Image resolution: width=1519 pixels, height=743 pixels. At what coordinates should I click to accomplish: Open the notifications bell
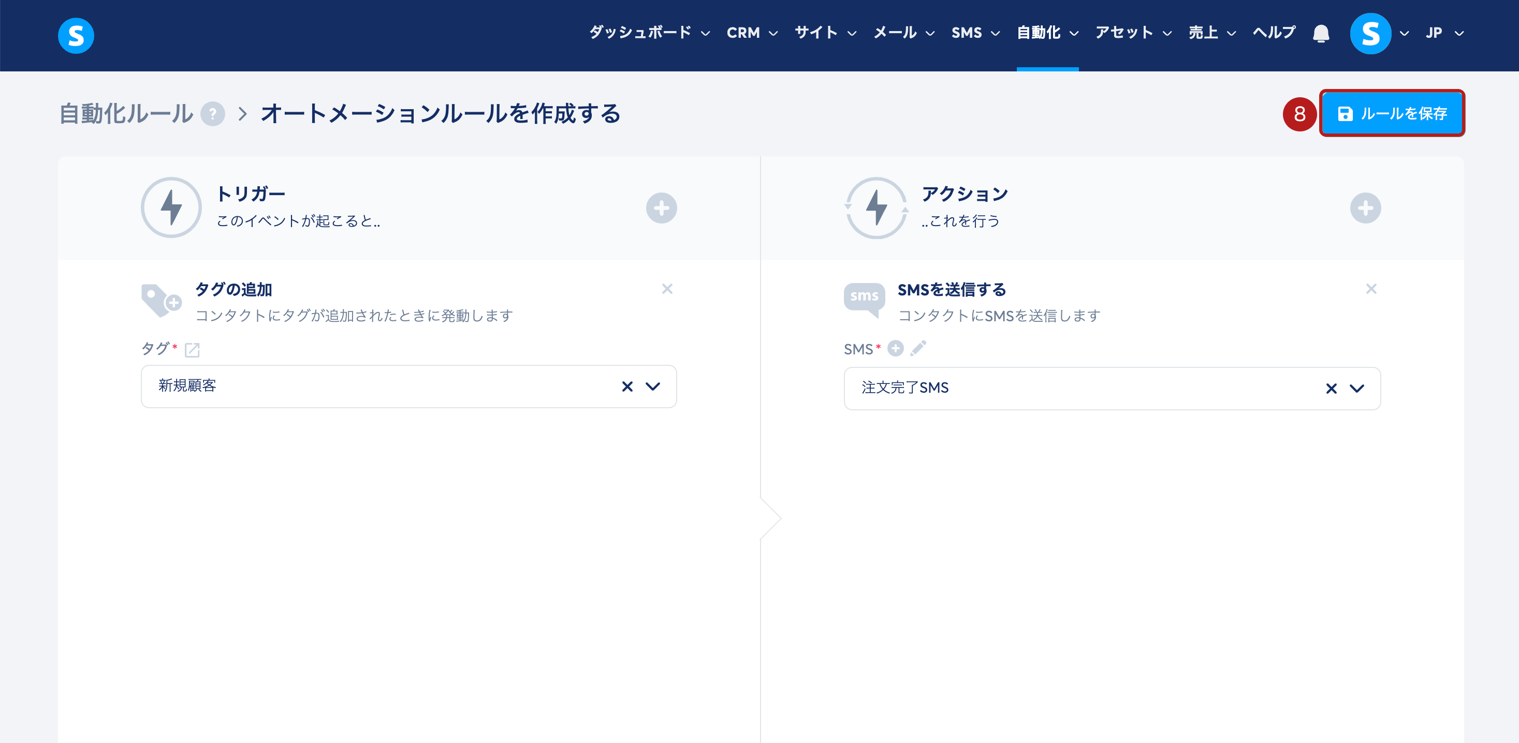[x=1321, y=33]
